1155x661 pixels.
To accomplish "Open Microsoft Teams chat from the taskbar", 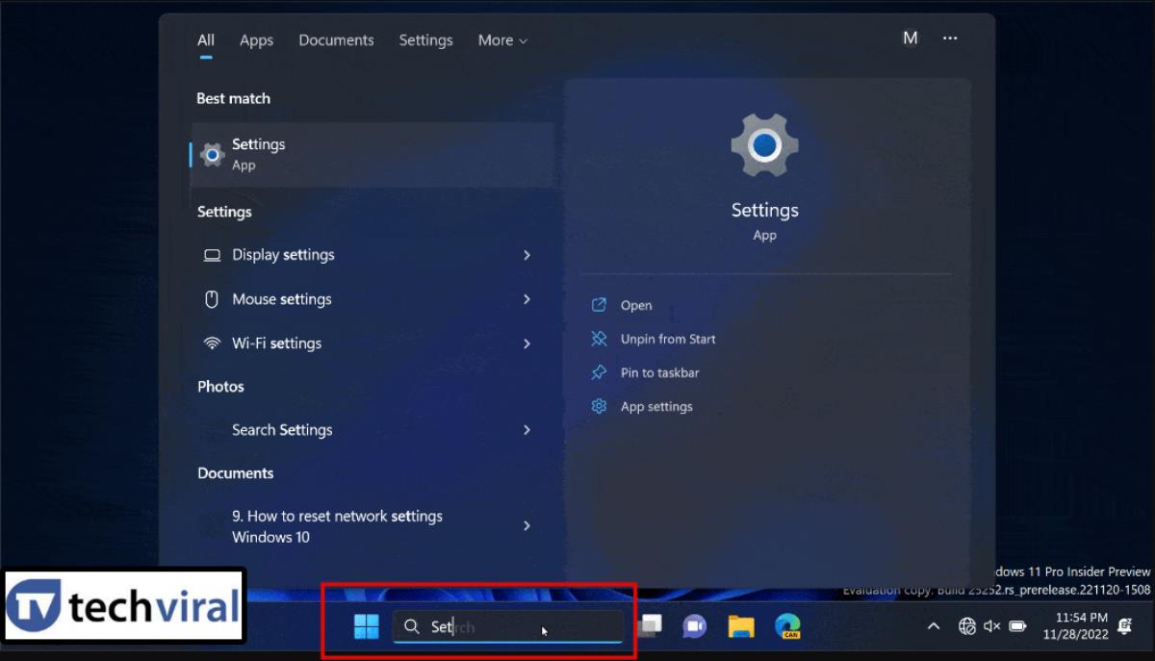I will point(694,626).
